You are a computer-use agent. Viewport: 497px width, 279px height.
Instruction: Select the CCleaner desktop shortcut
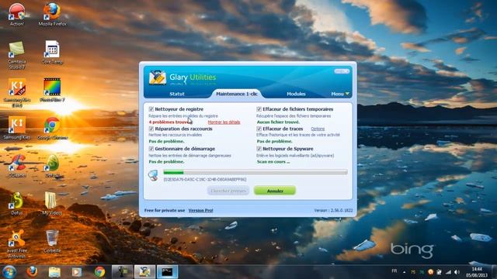point(17,165)
